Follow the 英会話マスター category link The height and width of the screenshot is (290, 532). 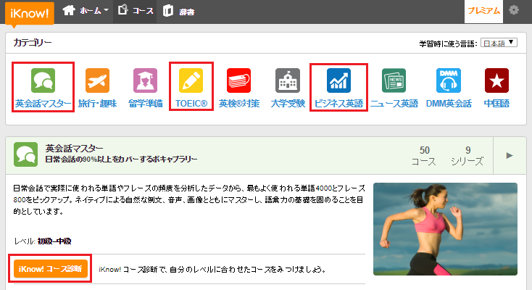[x=43, y=103]
